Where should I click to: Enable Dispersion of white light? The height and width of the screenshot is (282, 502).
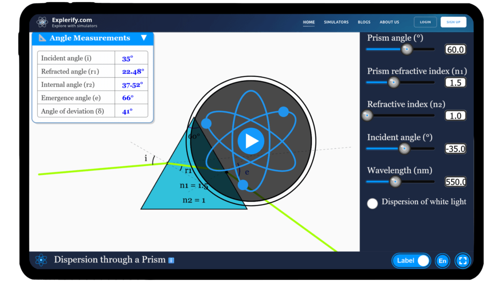click(372, 203)
